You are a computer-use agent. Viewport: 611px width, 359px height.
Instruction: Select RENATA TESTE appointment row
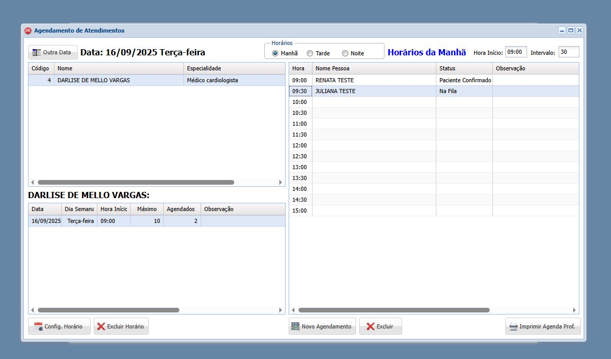pos(374,80)
